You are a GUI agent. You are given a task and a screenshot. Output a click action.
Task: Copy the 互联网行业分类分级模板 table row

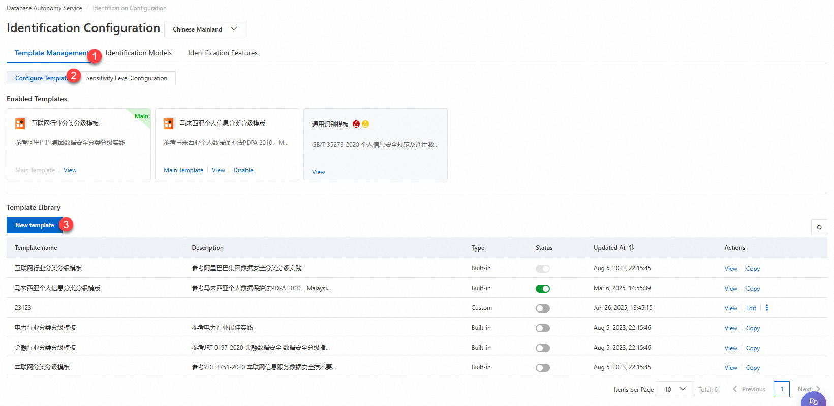(x=753, y=269)
